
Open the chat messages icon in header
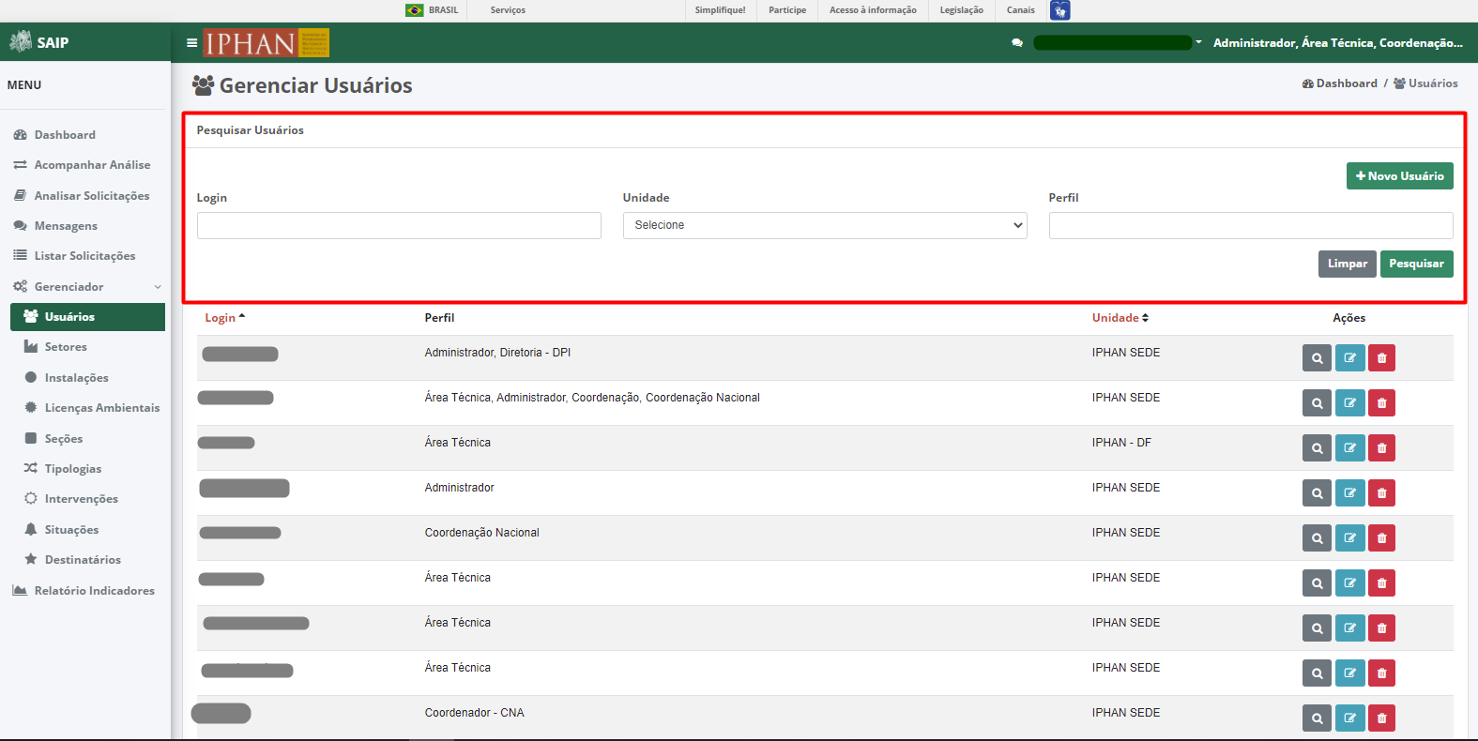click(x=1017, y=43)
